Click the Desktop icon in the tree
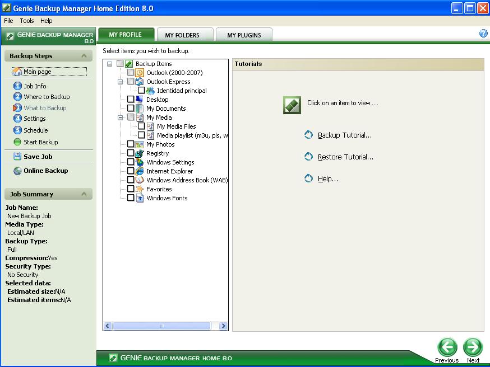The height and width of the screenshot is (367, 490). [x=140, y=100]
